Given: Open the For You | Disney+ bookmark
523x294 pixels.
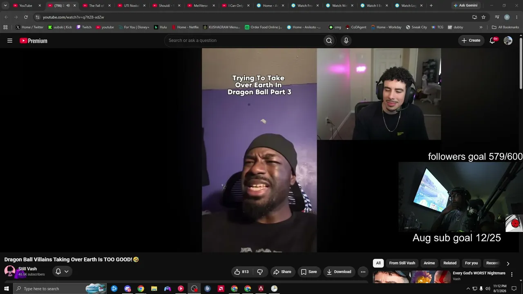Looking at the screenshot, I should (134, 27).
